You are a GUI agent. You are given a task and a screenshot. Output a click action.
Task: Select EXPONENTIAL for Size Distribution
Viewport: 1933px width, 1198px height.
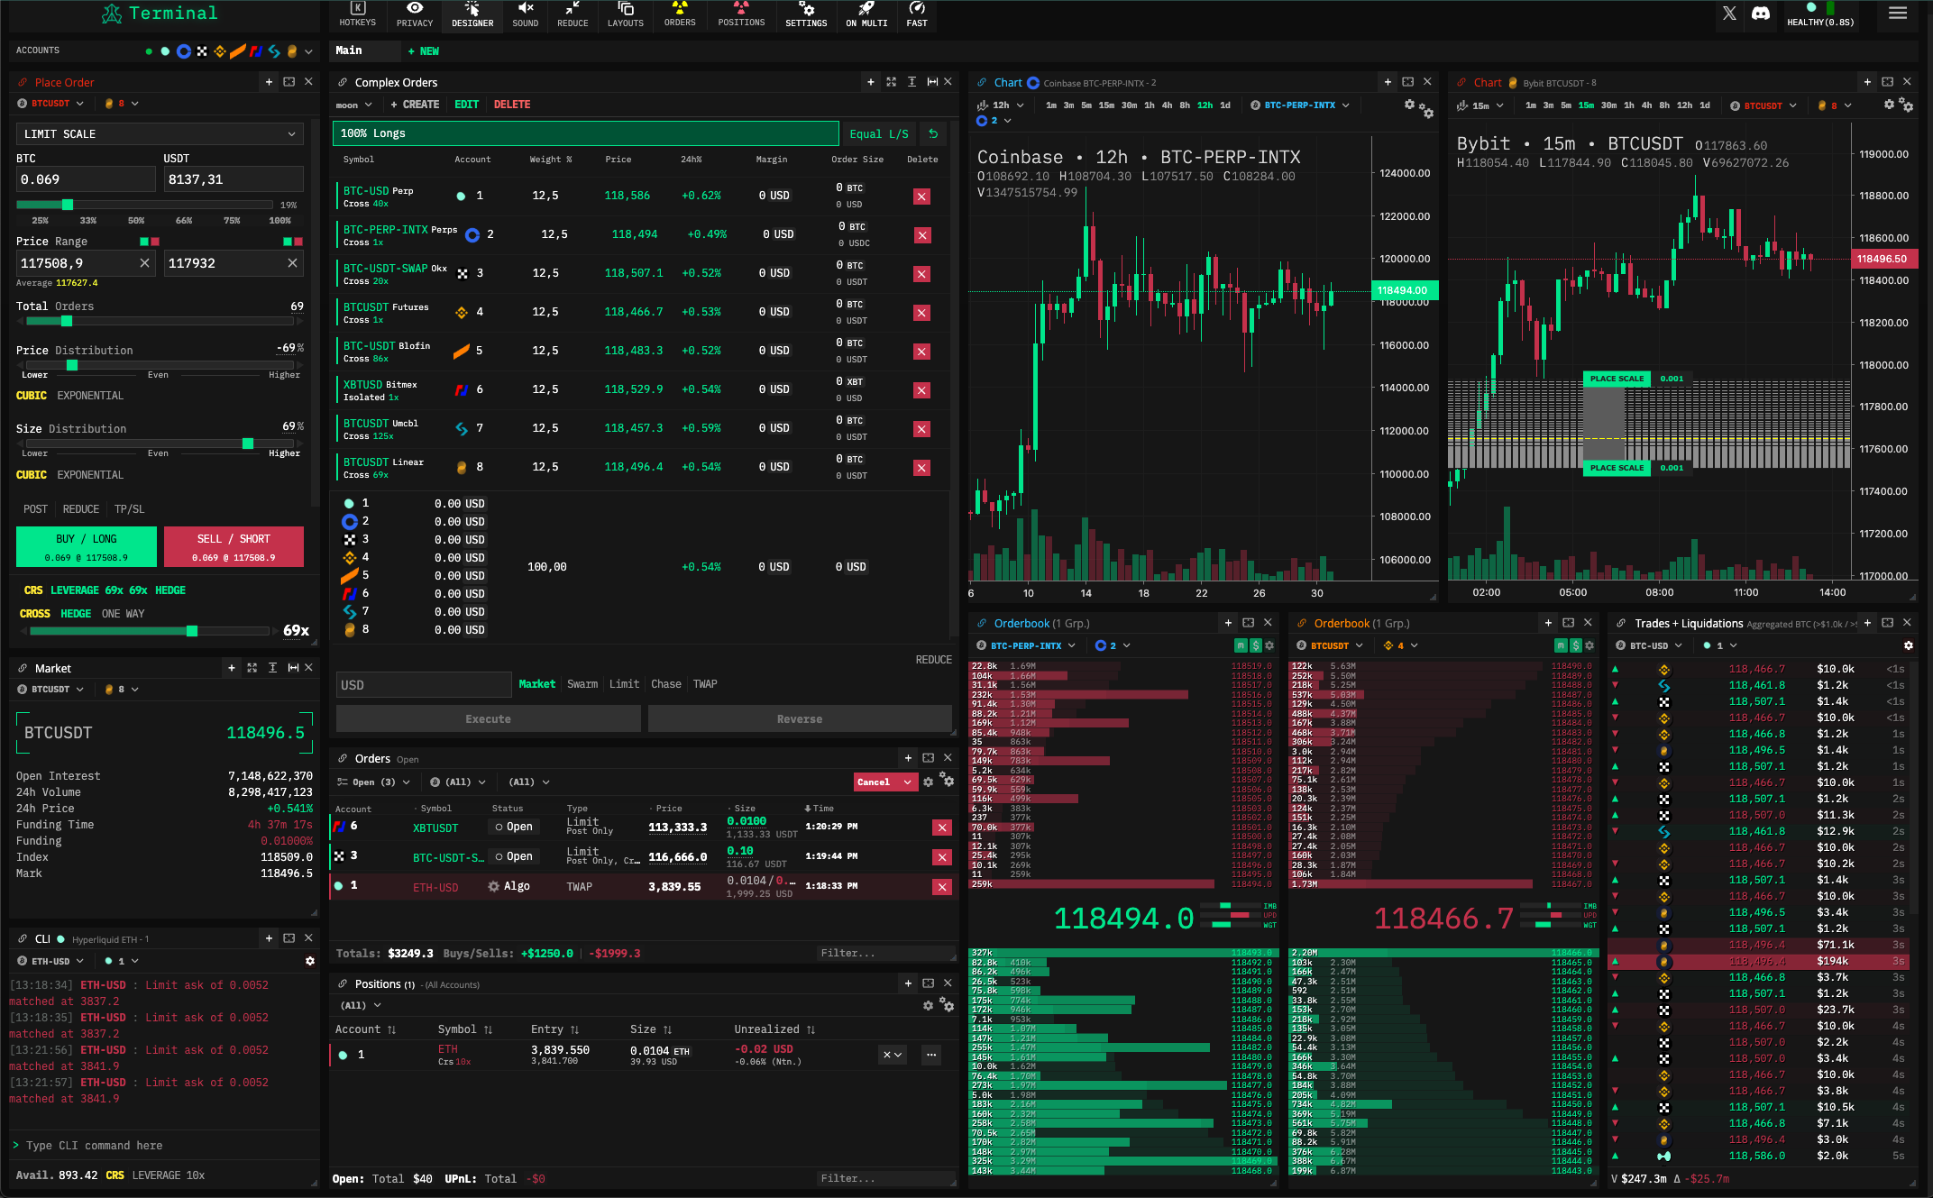click(x=90, y=475)
